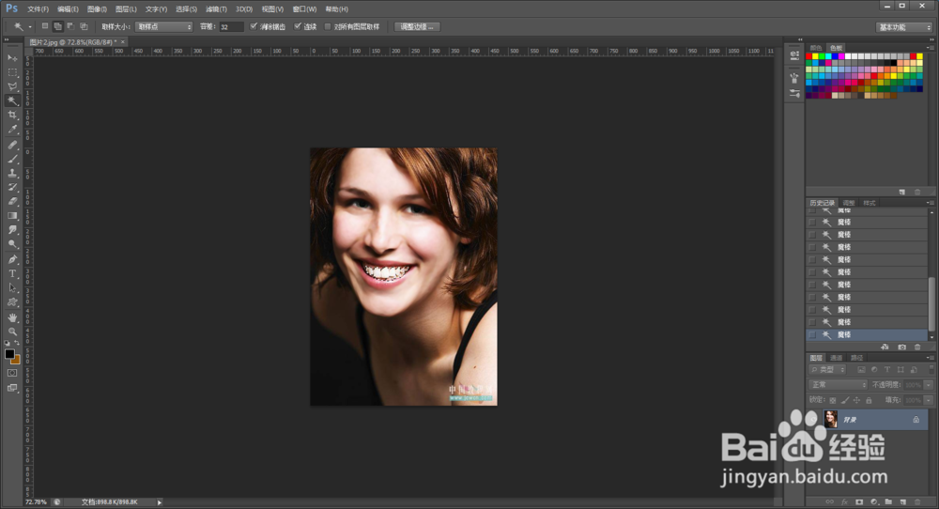Select the Path Selection tool
This screenshot has height=509, width=939.
pos(12,288)
